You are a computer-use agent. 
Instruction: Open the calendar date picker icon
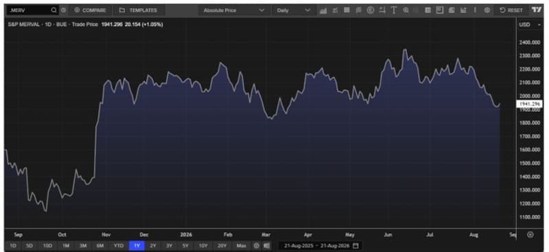point(355,246)
